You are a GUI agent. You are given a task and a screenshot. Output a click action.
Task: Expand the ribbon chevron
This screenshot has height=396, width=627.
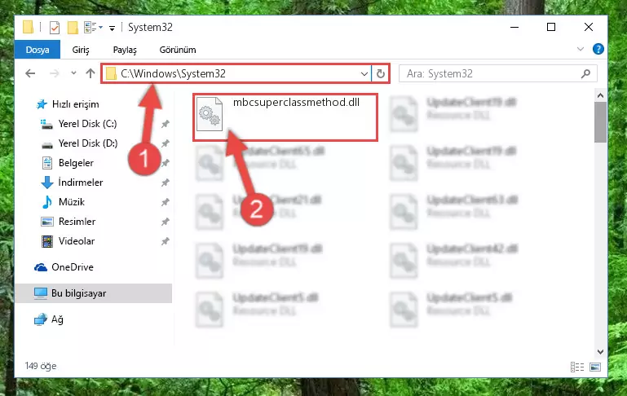click(x=581, y=49)
